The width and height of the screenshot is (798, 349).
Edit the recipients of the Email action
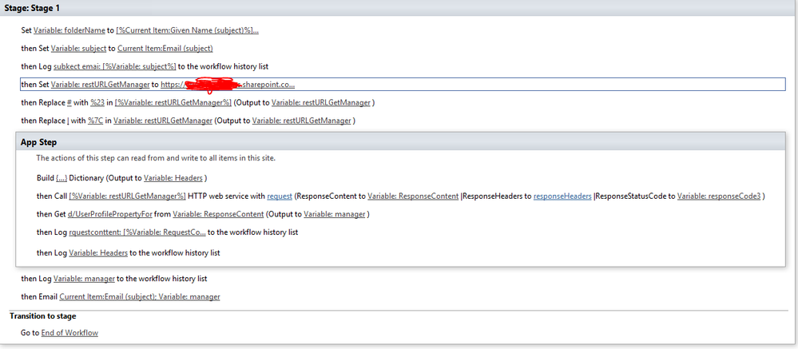[140, 296]
